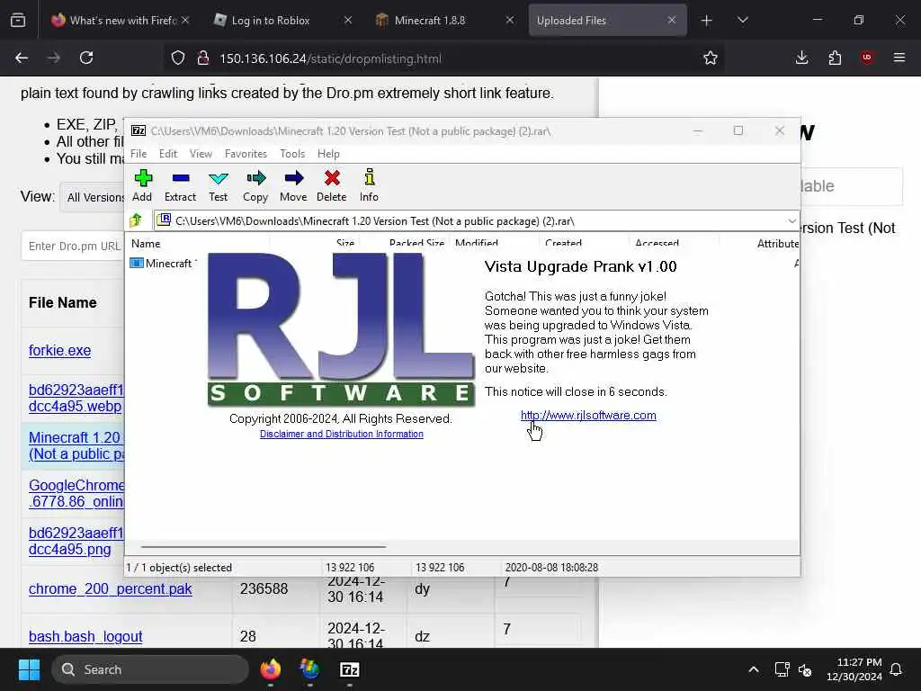
Task: Click the site security padlock icon
Action: (x=203, y=58)
